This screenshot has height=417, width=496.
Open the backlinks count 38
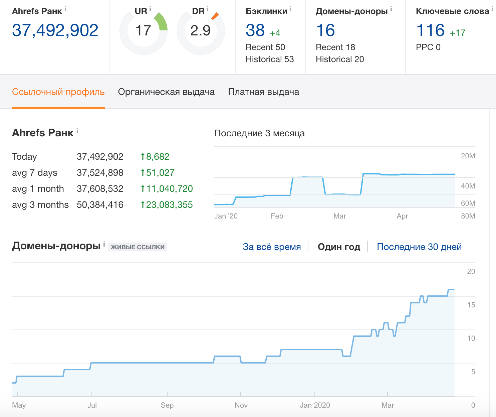[x=255, y=30]
